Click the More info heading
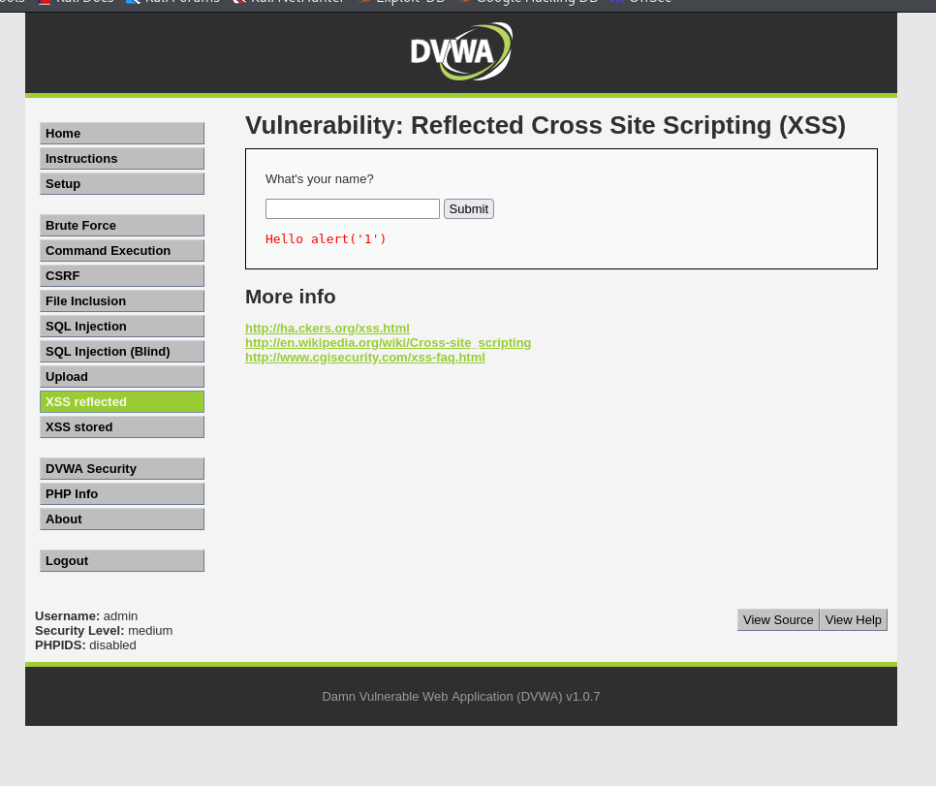The image size is (936, 786). click(290, 297)
